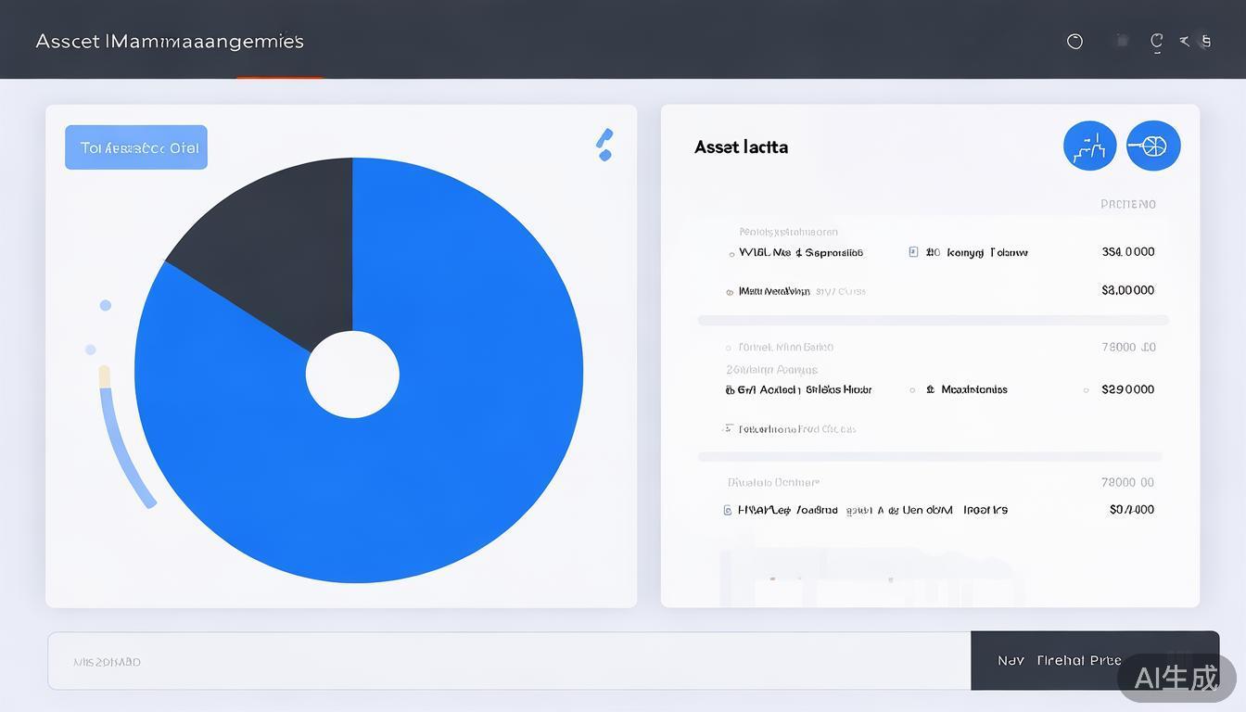The width and height of the screenshot is (1246, 712).
Task: Switch to the Asset Management tab
Action: (x=170, y=41)
